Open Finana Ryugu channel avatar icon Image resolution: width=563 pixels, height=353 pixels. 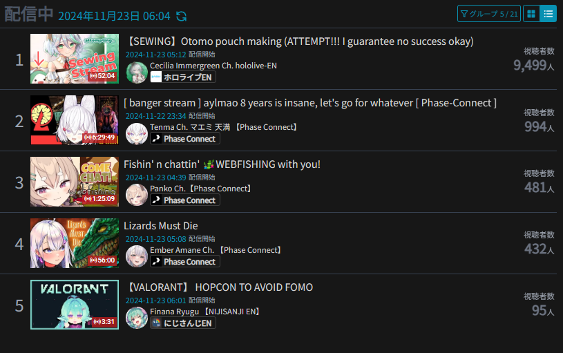[x=137, y=318]
